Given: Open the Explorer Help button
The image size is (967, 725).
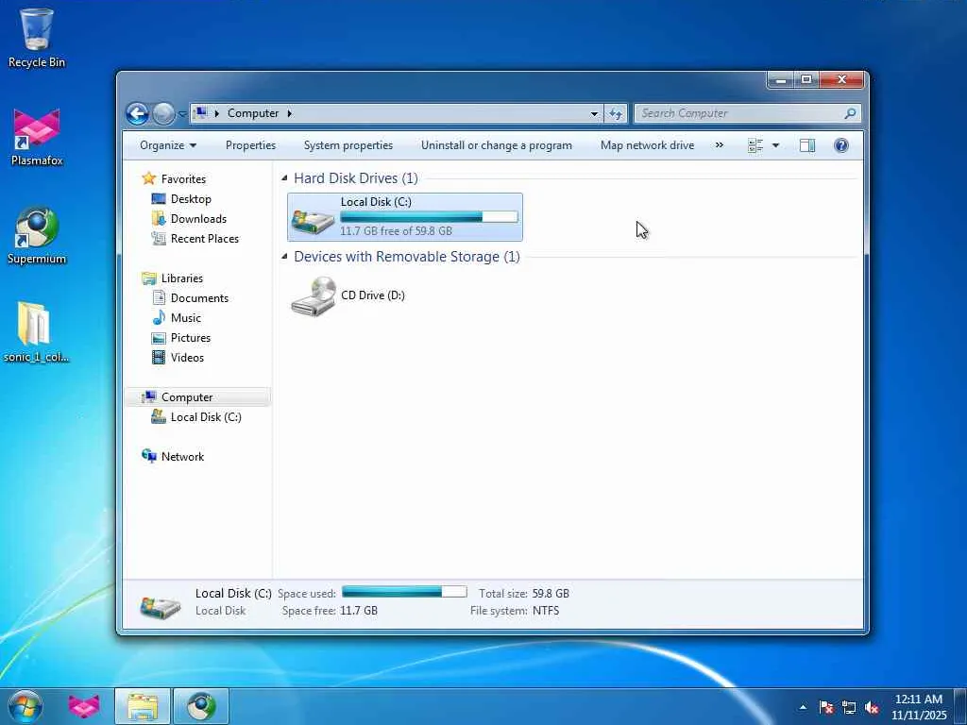Looking at the screenshot, I should (841, 145).
